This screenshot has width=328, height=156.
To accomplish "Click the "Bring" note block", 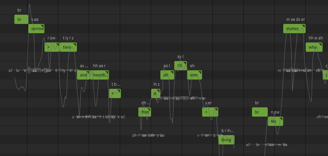I will (226, 140).
